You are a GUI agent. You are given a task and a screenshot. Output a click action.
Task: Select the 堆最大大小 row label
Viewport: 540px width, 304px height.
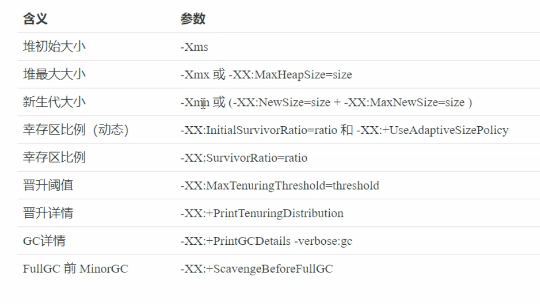tap(54, 74)
